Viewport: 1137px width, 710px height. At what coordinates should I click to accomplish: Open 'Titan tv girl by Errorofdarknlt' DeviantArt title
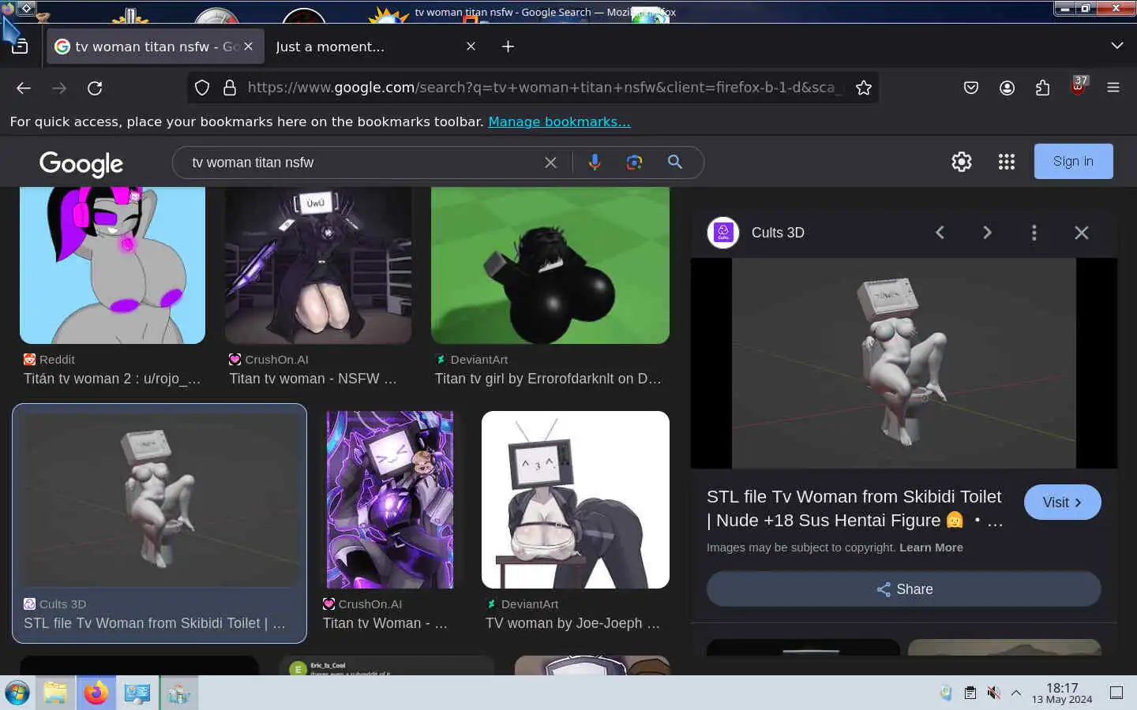pyautogui.click(x=548, y=379)
